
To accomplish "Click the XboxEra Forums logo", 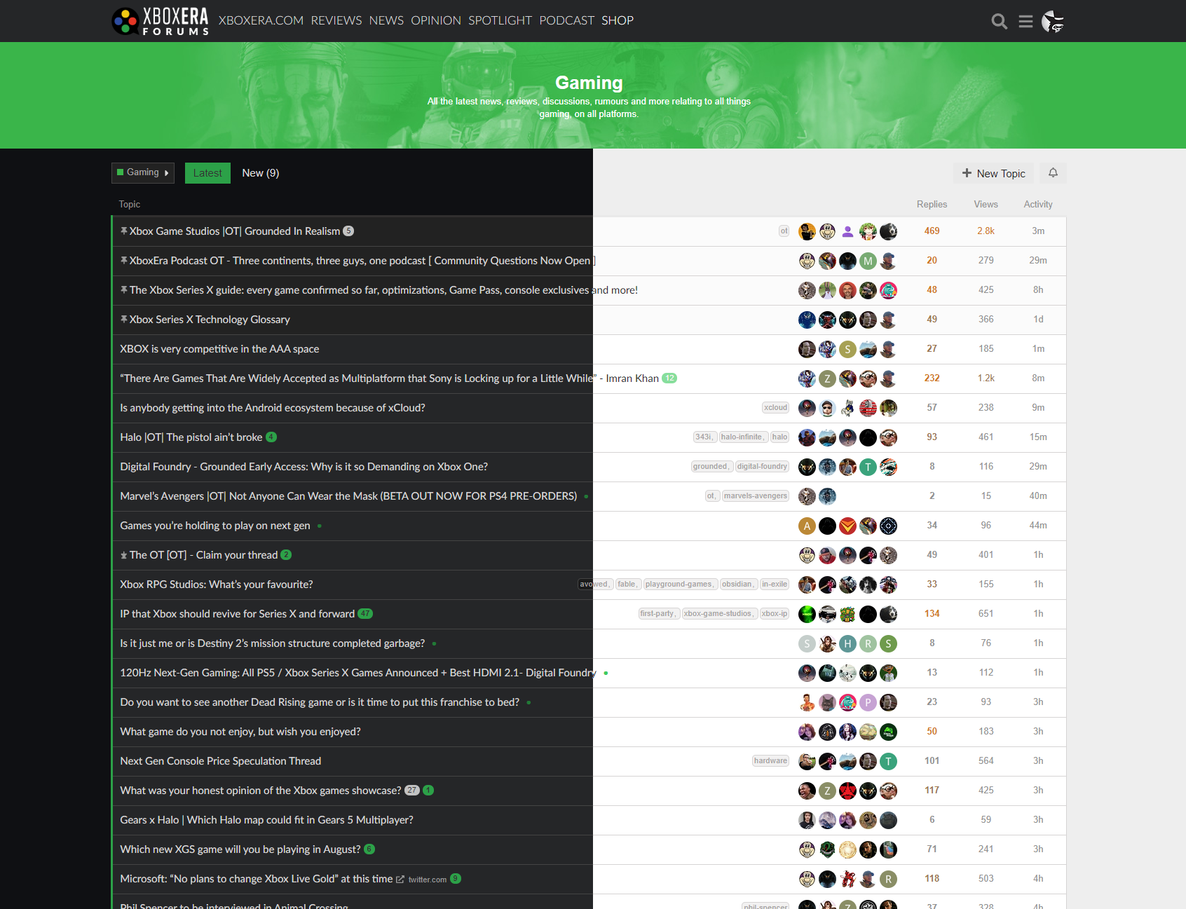I will 161,21.
